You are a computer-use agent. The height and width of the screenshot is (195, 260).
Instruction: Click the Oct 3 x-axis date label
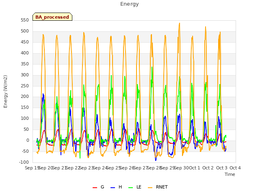[x=221, y=168]
